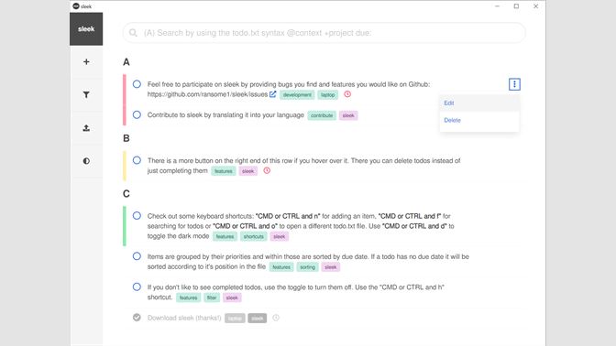This screenshot has width=616, height=346.
Task: Click the sleek logo in the sidebar
Action: [86, 28]
